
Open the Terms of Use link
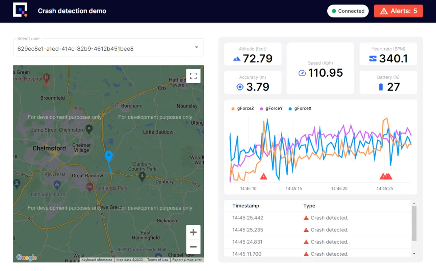click(x=157, y=260)
